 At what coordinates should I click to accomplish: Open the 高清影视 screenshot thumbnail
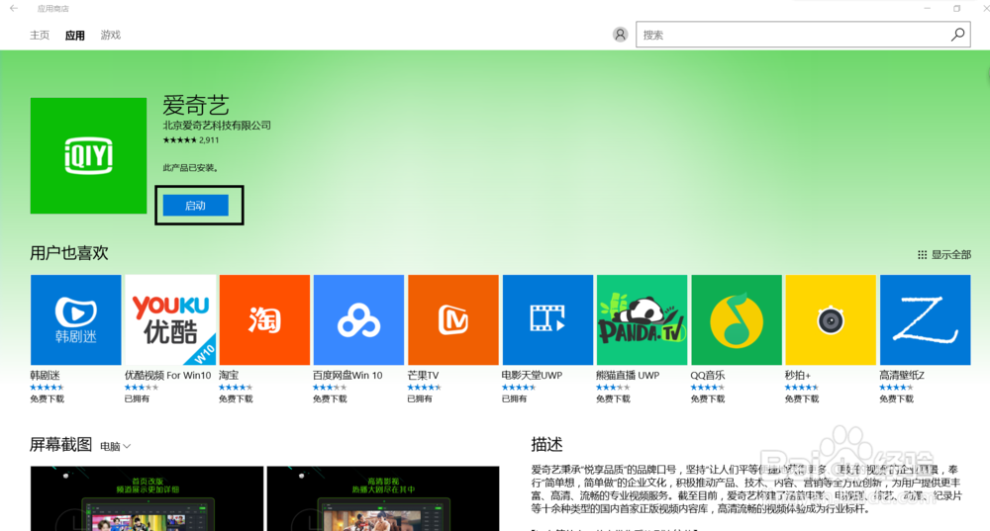tap(382, 498)
